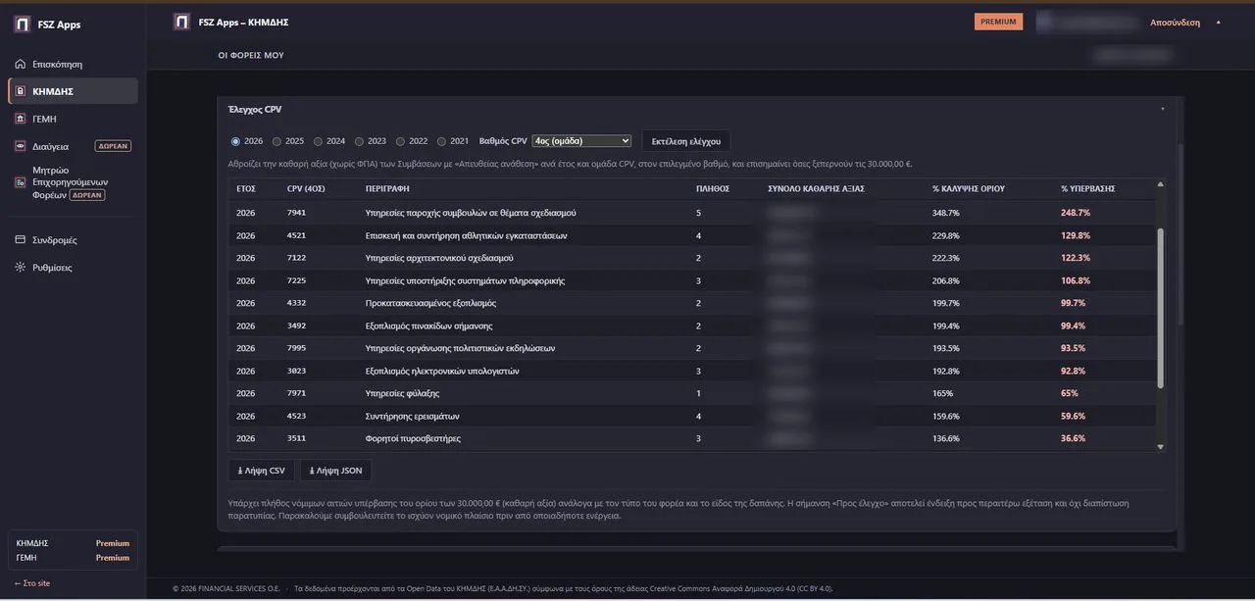
Task: Select row 'Υπηρεσίες αρχιτεκτονικού σχεδιασμού'
Action: (692, 258)
